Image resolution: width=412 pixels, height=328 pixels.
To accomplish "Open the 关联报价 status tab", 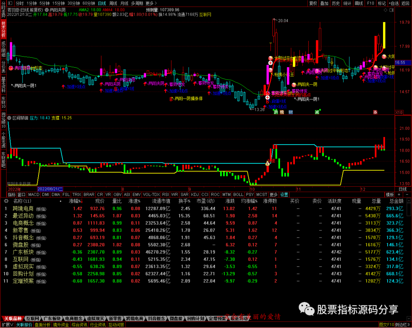I will tap(24, 325).
